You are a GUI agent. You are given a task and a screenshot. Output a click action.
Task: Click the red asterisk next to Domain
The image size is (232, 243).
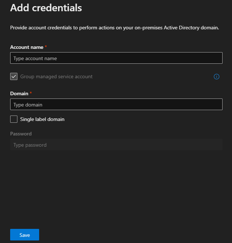click(31, 93)
